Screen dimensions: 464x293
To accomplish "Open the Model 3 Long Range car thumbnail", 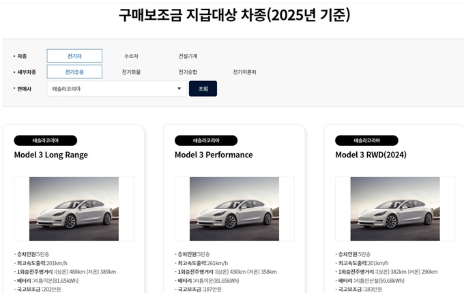I will pos(74,209).
